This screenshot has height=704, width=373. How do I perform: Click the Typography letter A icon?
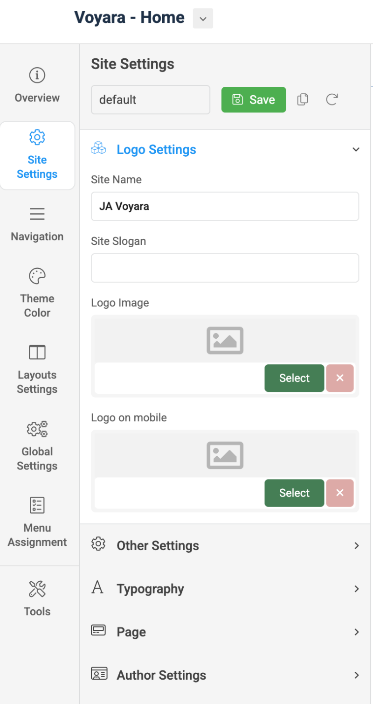click(x=97, y=588)
